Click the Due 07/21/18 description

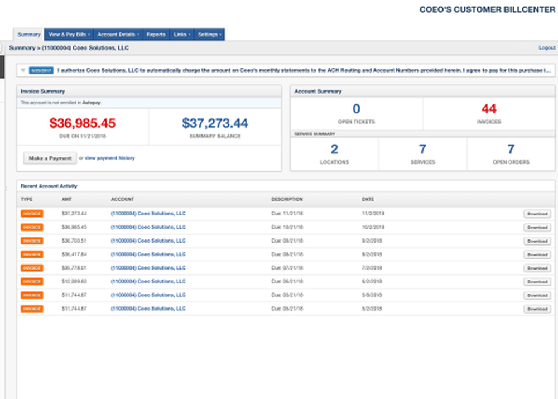pos(287,268)
